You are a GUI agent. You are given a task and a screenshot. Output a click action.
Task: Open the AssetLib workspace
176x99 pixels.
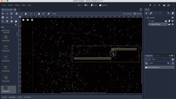point(103,5)
